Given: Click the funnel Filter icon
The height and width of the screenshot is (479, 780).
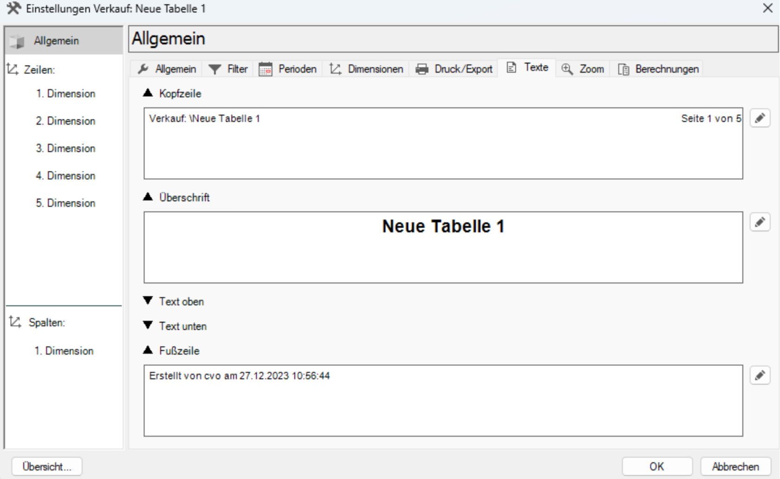Looking at the screenshot, I should pos(214,69).
